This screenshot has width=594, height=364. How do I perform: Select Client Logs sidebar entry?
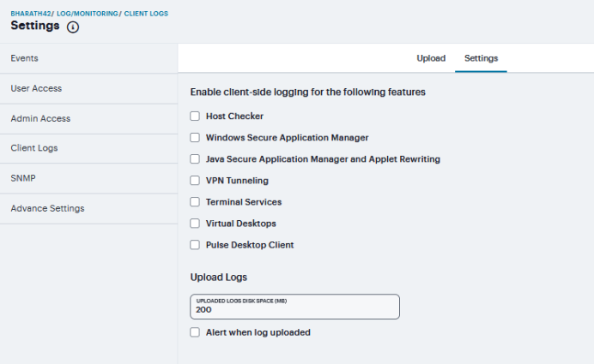pyautogui.click(x=89, y=148)
